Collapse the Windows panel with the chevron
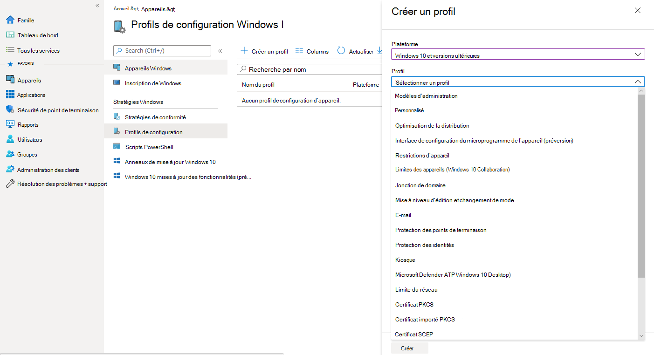This screenshot has width=654, height=355. tap(220, 51)
